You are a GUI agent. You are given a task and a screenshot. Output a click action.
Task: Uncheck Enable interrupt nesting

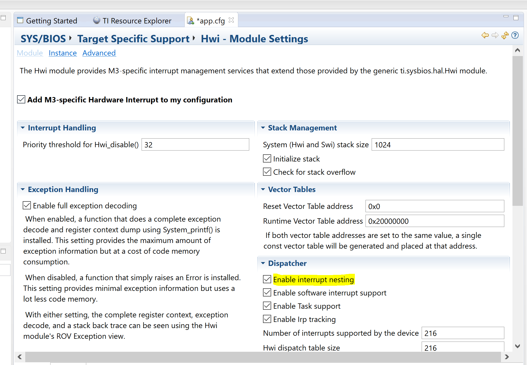pos(267,279)
